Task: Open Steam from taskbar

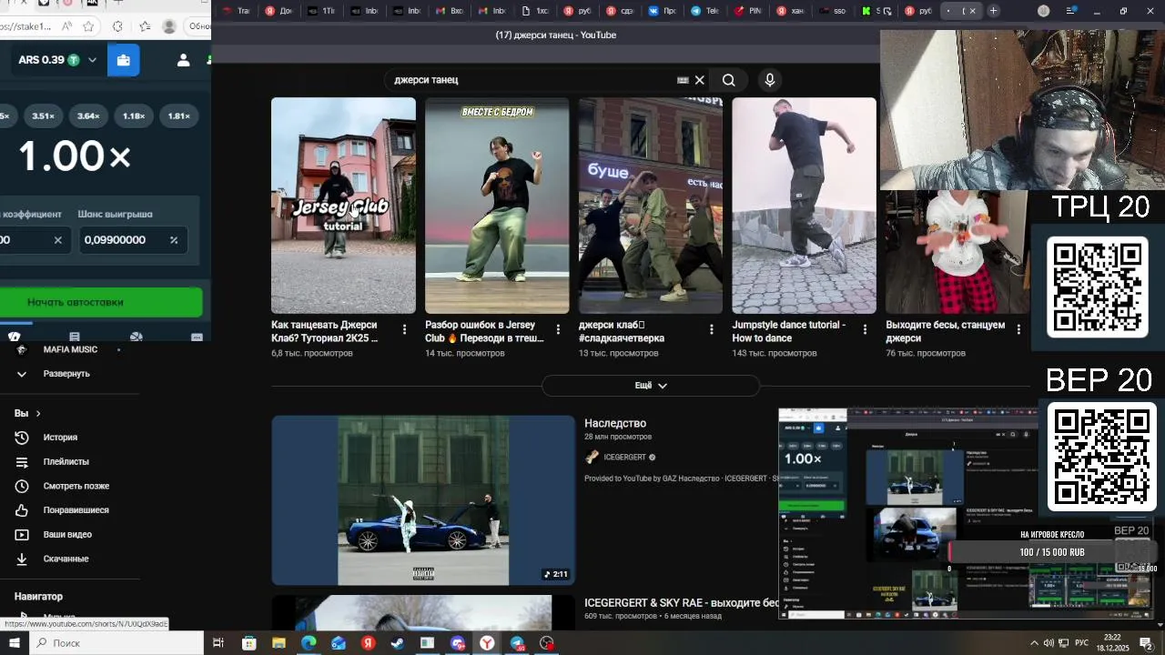Action: coord(398,643)
